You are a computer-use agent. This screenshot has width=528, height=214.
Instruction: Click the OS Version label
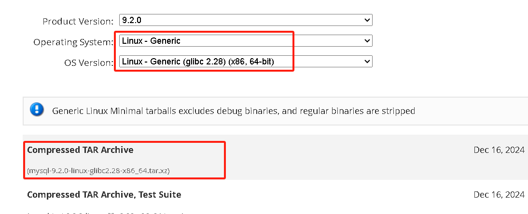pos(88,63)
